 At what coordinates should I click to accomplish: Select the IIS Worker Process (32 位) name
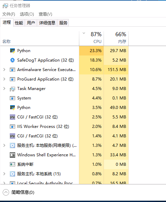pos(43,127)
